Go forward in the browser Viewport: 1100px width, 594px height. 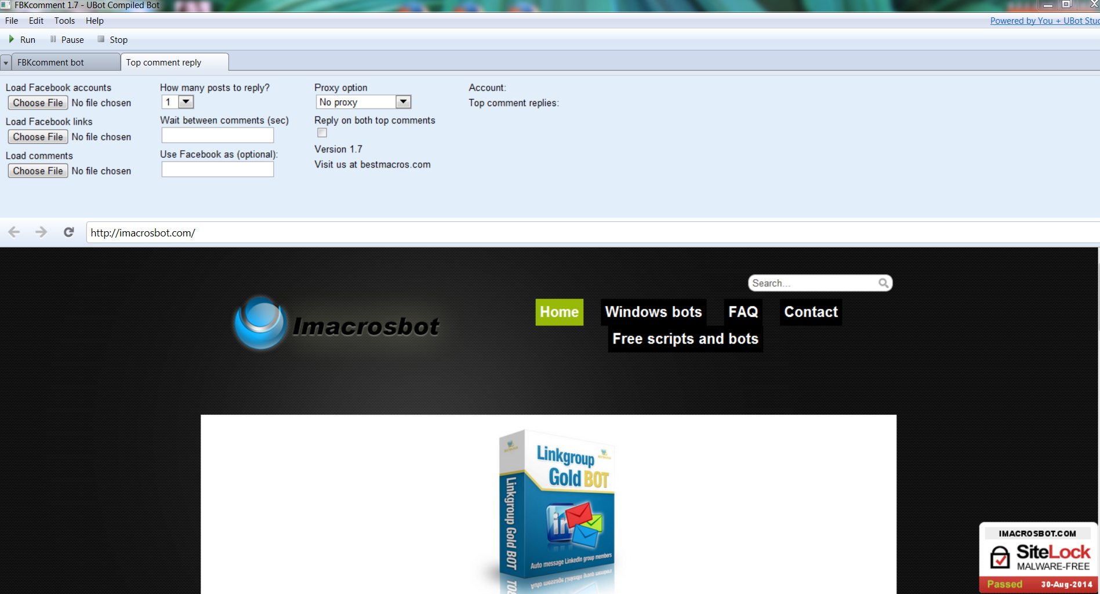[41, 232]
